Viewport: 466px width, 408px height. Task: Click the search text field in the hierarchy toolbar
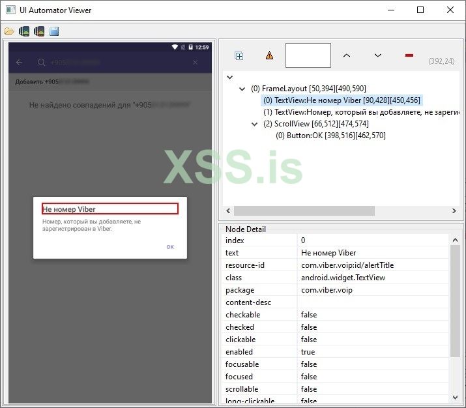308,55
